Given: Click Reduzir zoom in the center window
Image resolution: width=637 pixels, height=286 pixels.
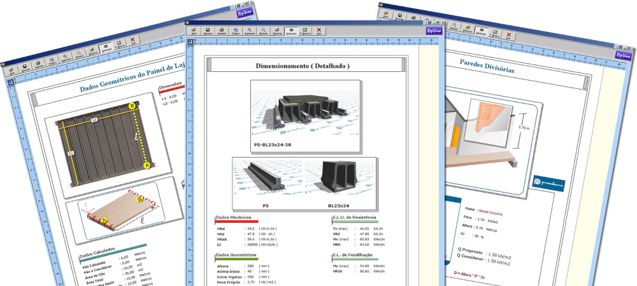Looking at the screenshot, I should 263,31.
